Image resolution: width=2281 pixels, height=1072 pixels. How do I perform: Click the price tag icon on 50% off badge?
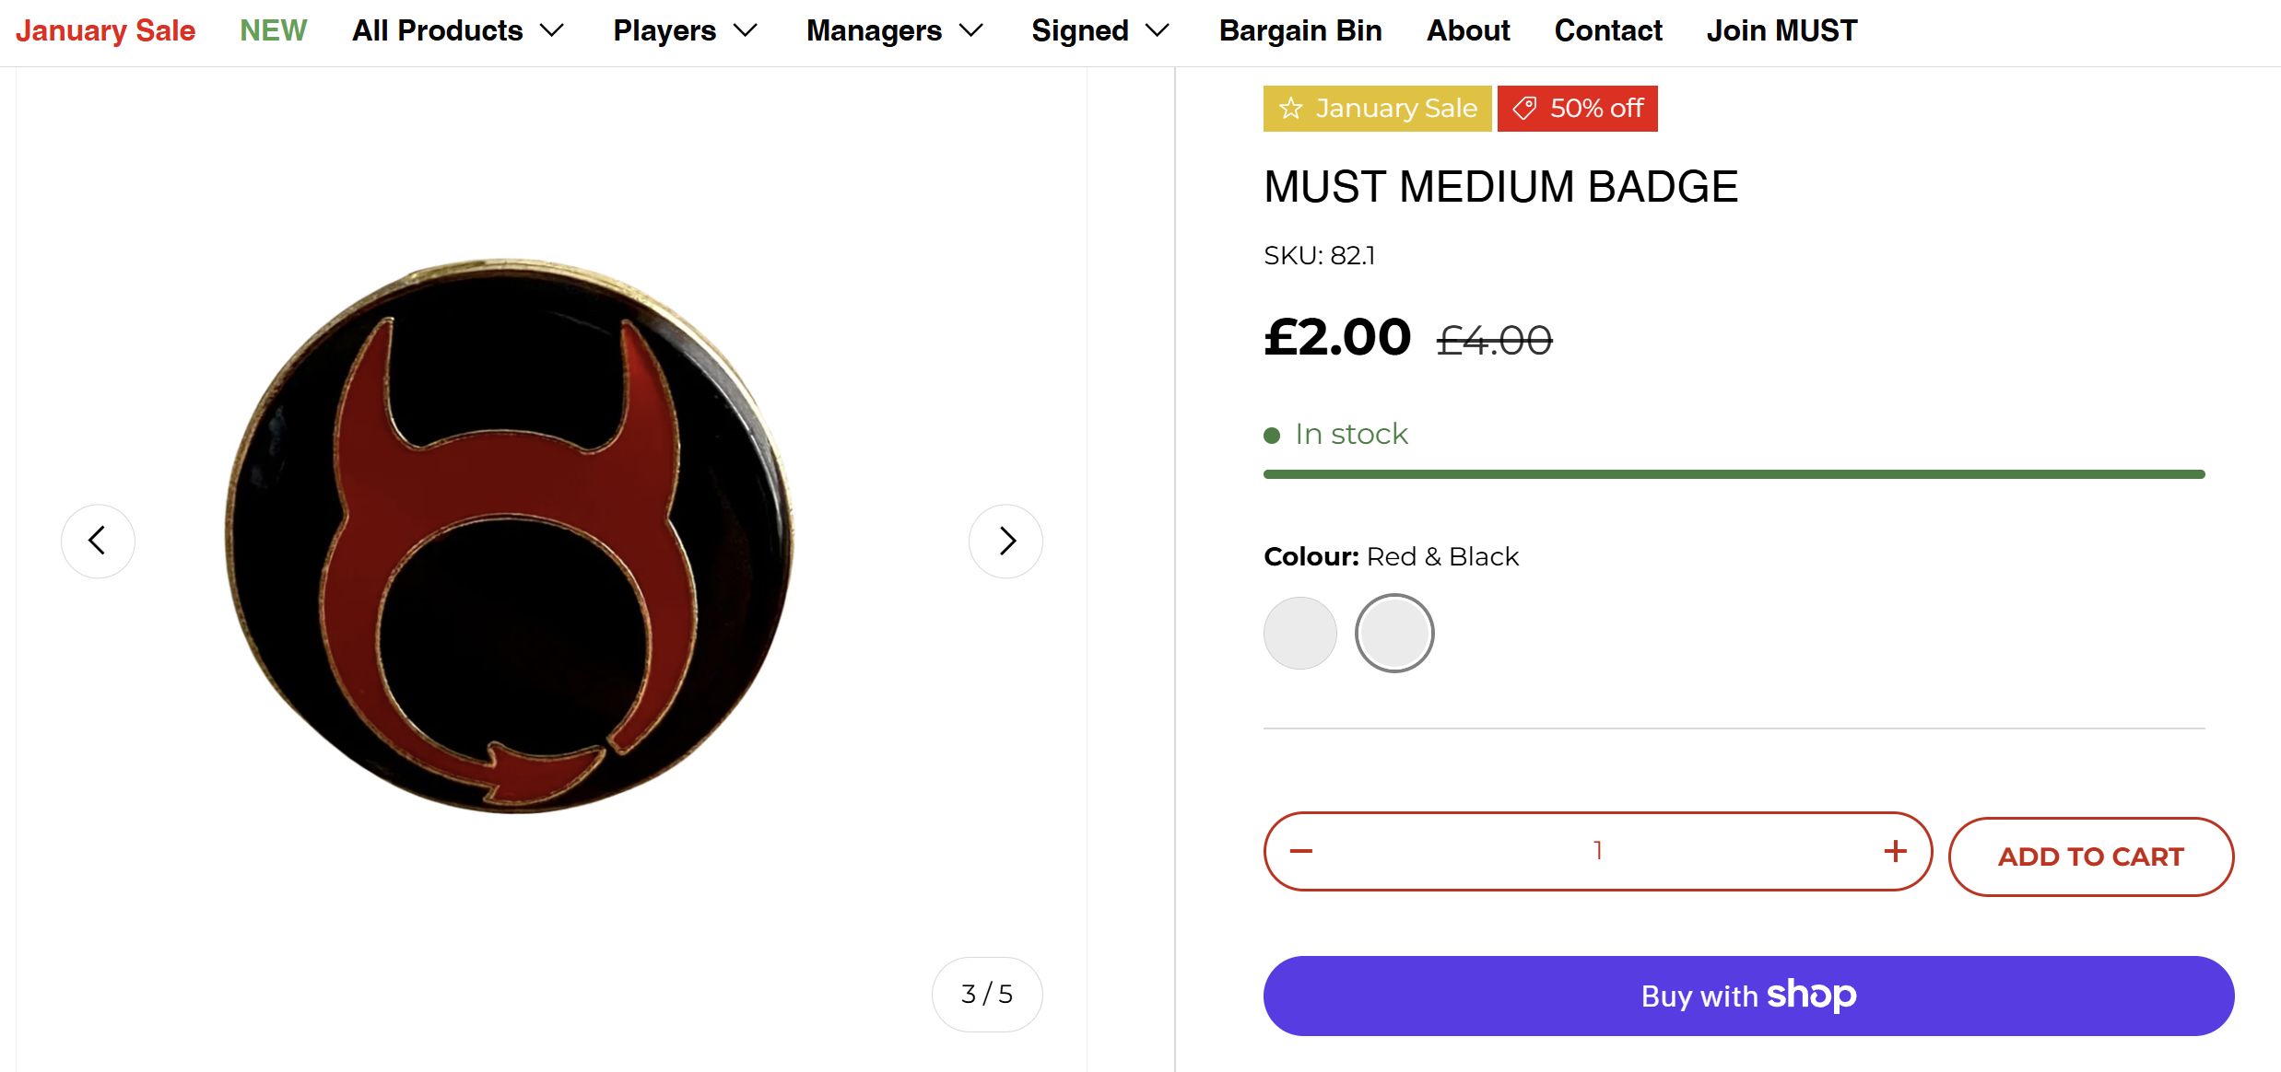pyautogui.click(x=1524, y=109)
